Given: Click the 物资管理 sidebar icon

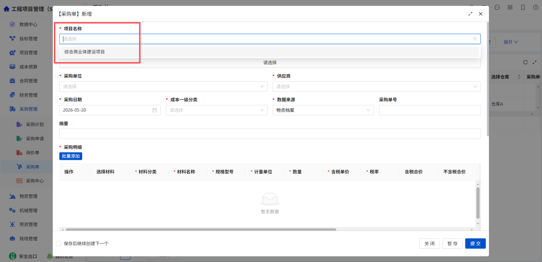Looking at the screenshot, I should click(x=12, y=196).
